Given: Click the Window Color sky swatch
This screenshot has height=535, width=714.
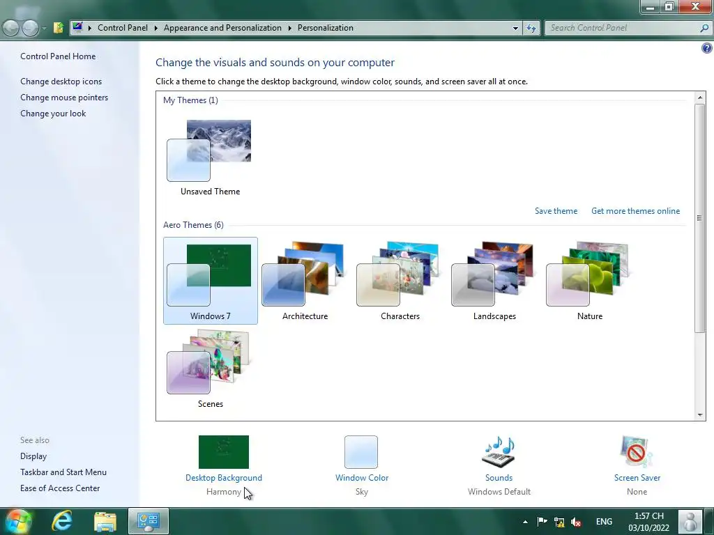Looking at the screenshot, I should tap(361, 451).
